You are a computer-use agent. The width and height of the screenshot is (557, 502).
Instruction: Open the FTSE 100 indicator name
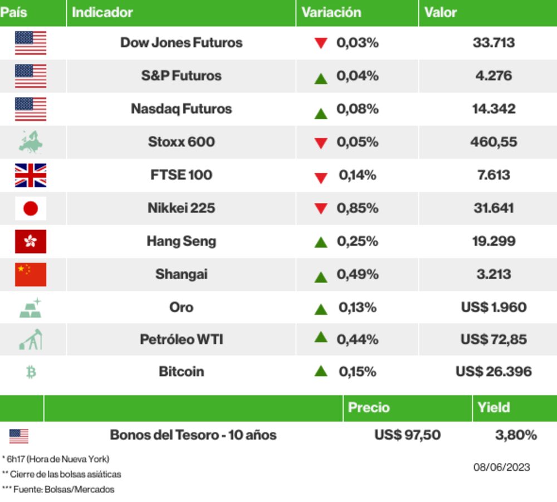[181, 175]
